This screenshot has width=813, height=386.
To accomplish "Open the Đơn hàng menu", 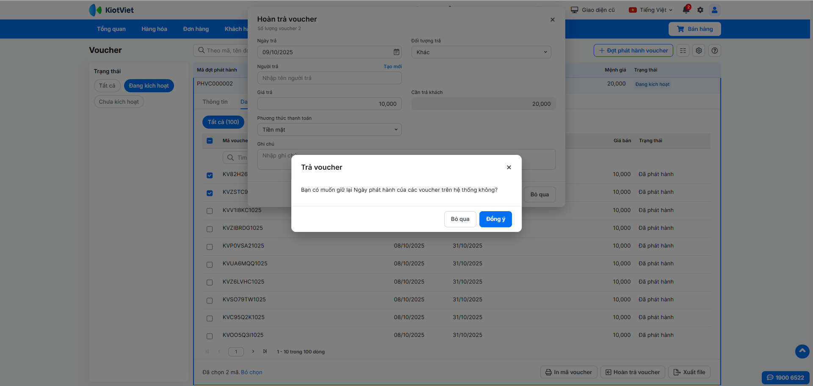I will click(196, 29).
